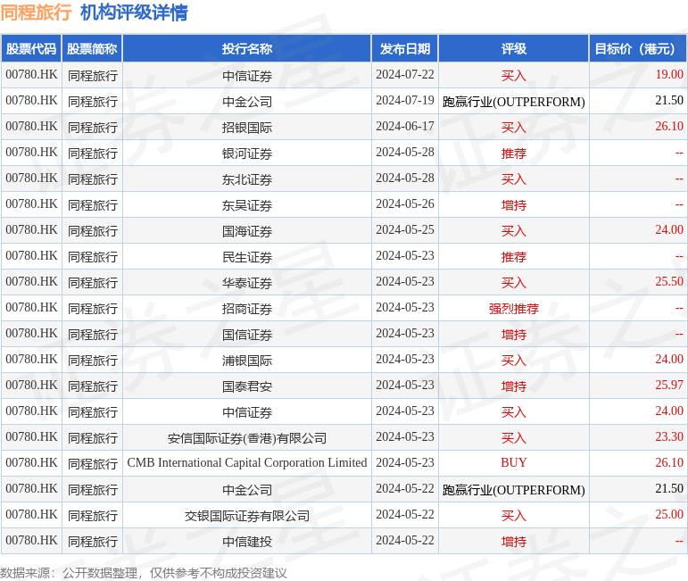
Task: Click 推荐 rating in 民生证券 row
Action: tap(514, 257)
